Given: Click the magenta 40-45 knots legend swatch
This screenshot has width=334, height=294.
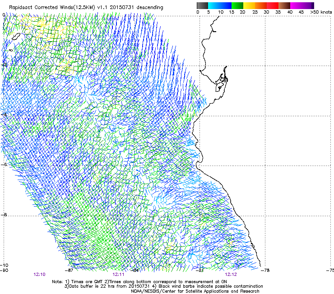Looking at the screenshot, I should [x=296, y=5].
